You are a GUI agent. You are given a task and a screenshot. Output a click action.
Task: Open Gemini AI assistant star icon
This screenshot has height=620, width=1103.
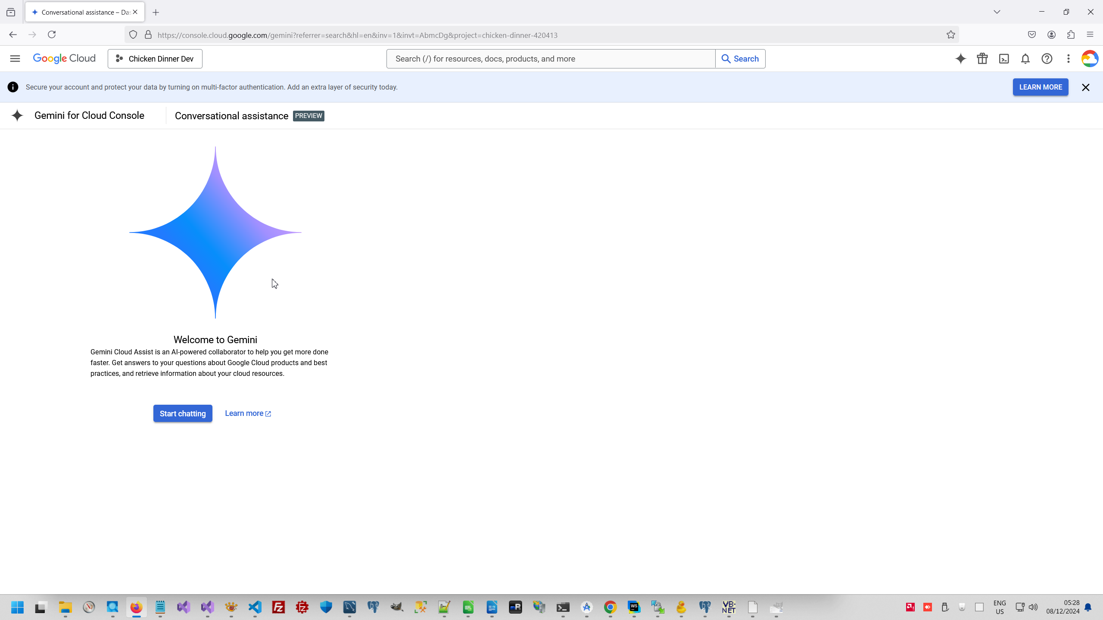pos(960,59)
